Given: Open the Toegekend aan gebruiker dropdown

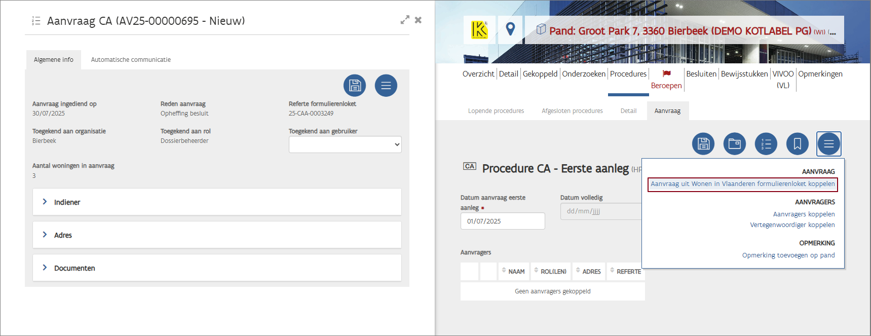Looking at the screenshot, I should 345,144.
